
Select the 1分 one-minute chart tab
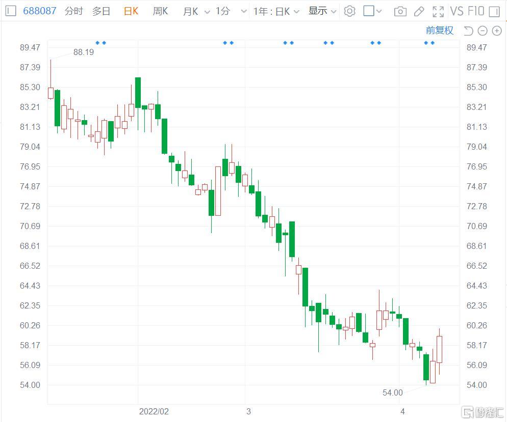click(223, 11)
